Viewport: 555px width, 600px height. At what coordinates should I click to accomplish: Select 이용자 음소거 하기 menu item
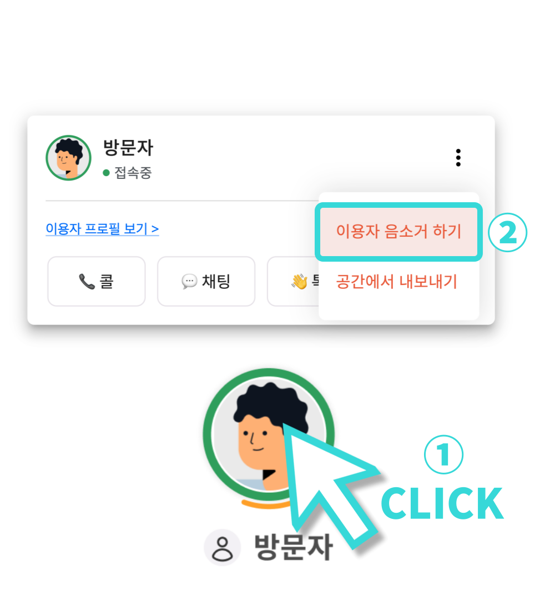coord(398,232)
